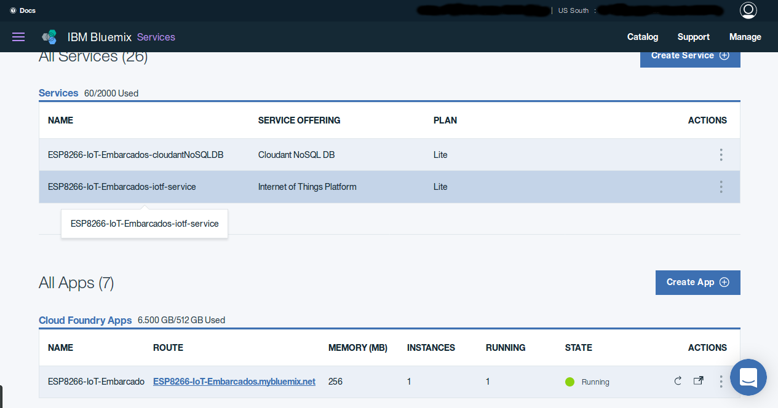Restart the ESP8266-IoT-Embarcado app
Viewport: 778px width, 408px height.
coord(678,381)
